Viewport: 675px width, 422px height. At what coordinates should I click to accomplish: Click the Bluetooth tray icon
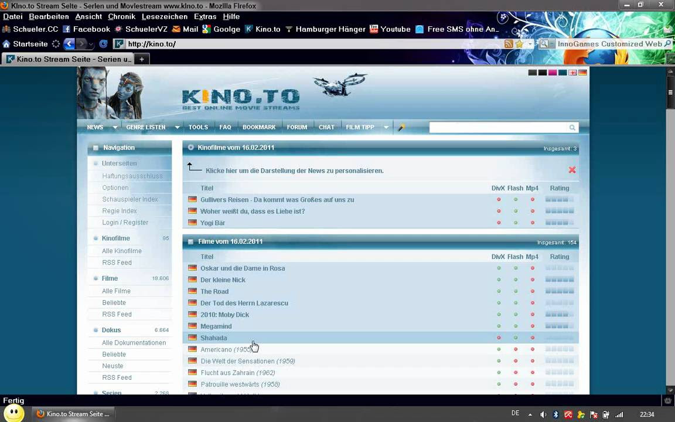[555, 415]
